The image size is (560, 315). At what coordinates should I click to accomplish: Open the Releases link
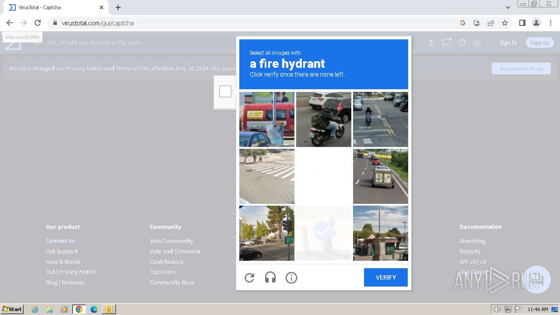73,282
